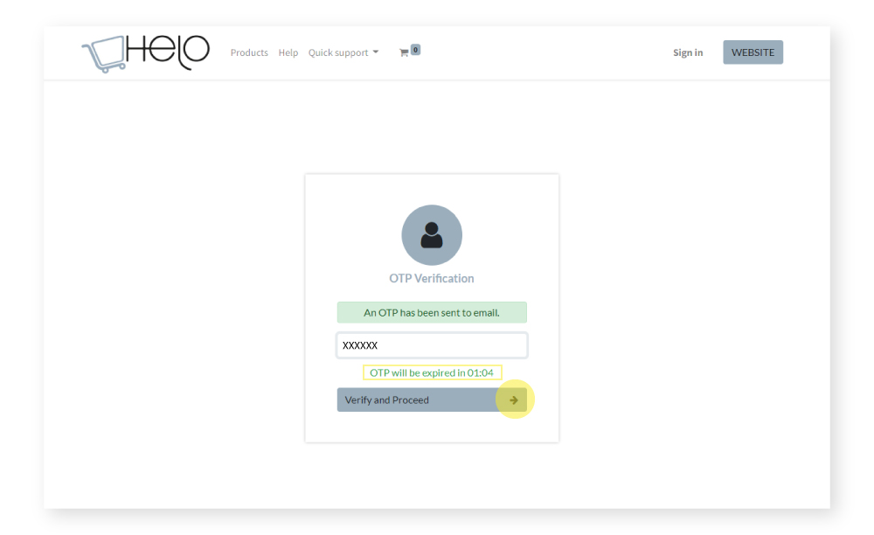Open the shopping cart icon in navbar
The image size is (874, 535).
[404, 52]
